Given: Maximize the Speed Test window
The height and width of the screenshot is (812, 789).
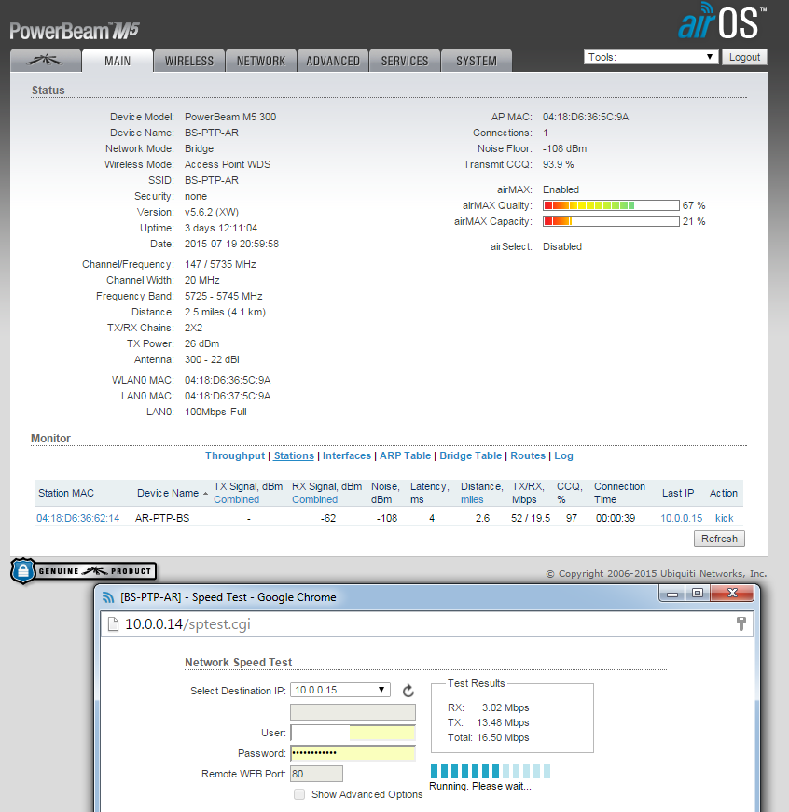Looking at the screenshot, I should 698,594.
